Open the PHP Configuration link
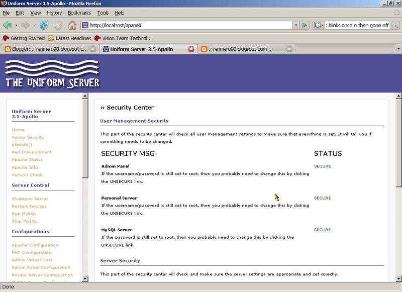The image size is (402, 292). click(32, 252)
